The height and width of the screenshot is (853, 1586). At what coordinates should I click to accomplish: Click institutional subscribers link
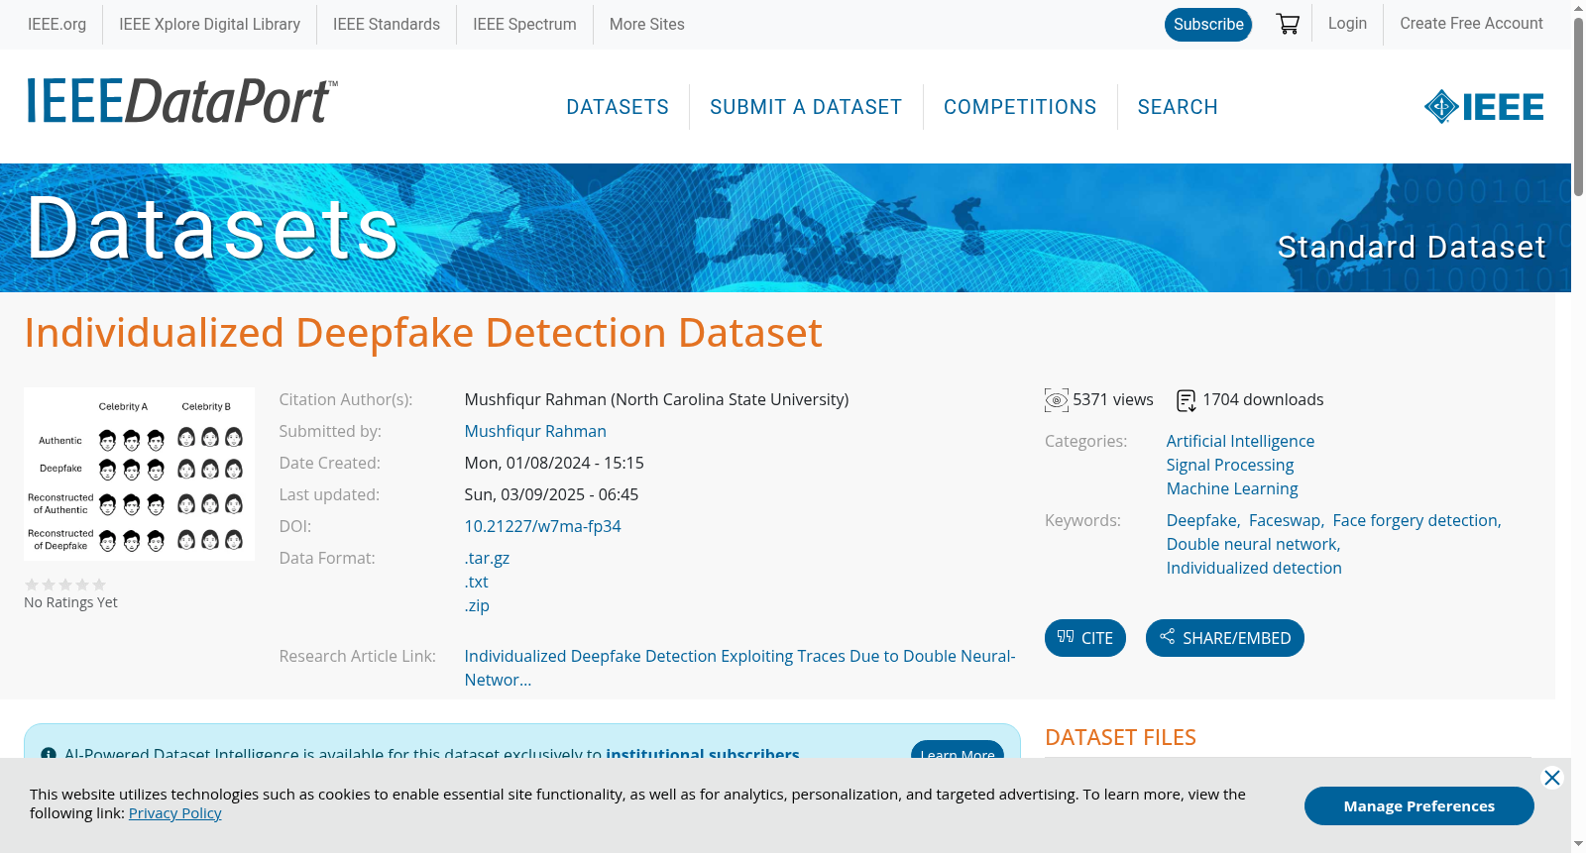click(703, 754)
